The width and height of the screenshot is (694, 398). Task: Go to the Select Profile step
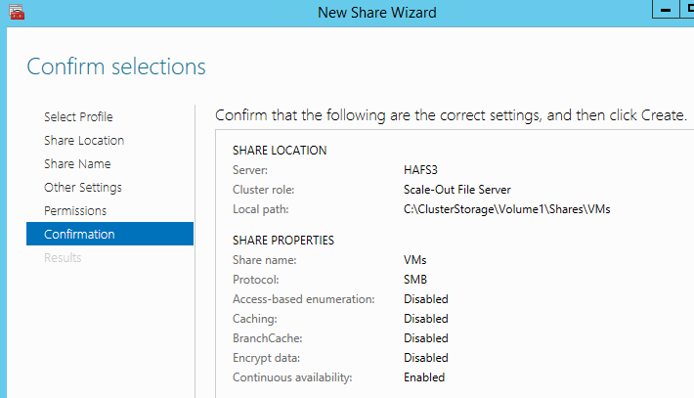78,117
